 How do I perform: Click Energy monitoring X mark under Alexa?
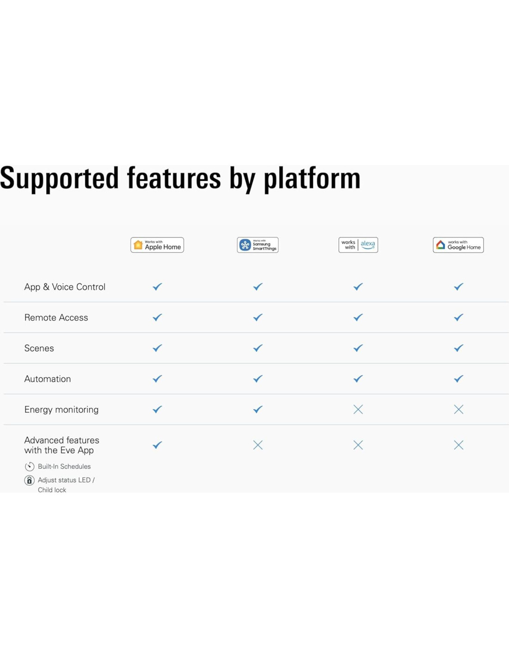358,410
